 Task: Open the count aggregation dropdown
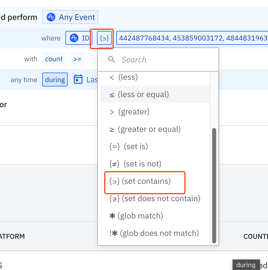[54, 59]
